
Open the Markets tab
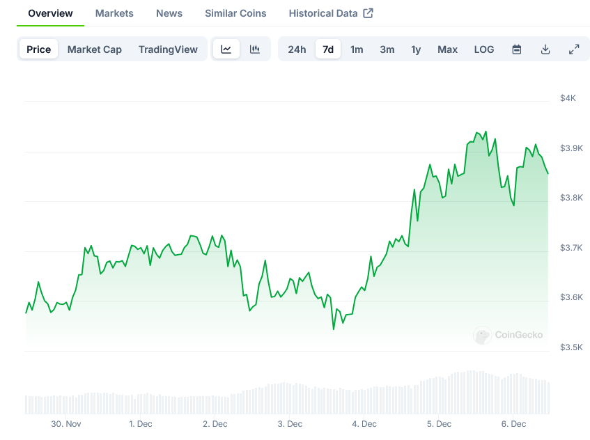[x=114, y=13]
